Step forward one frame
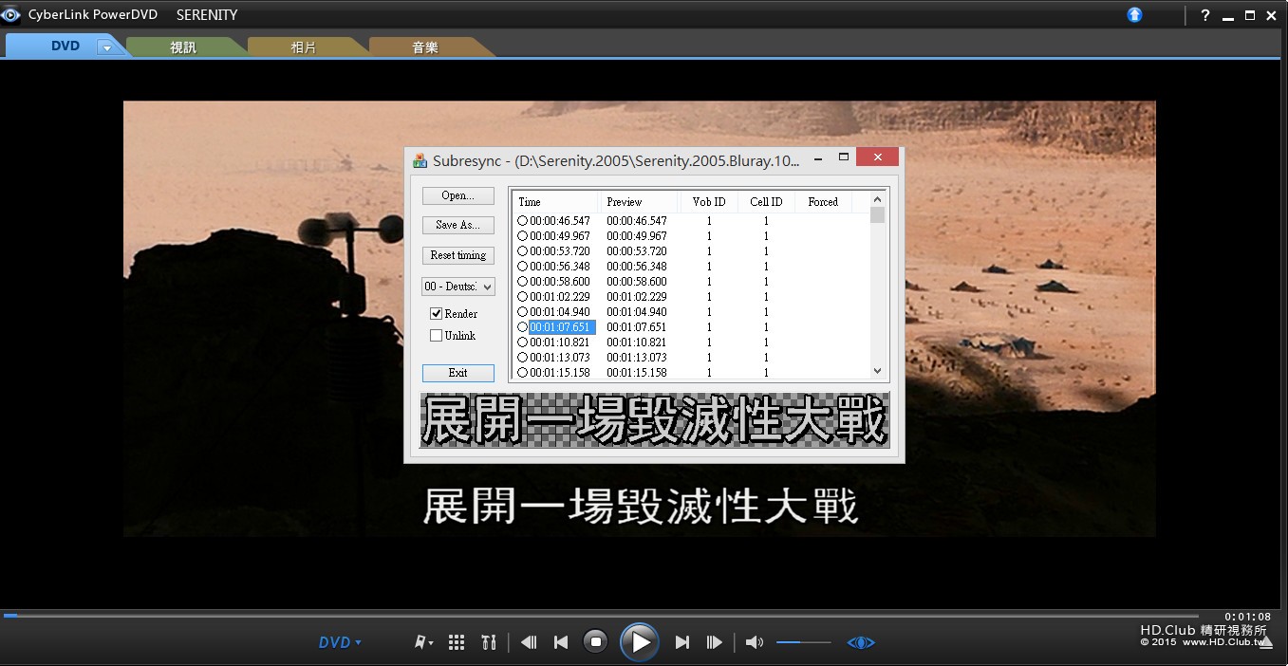Image resolution: width=1288 pixels, height=666 pixels. tap(715, 642)
